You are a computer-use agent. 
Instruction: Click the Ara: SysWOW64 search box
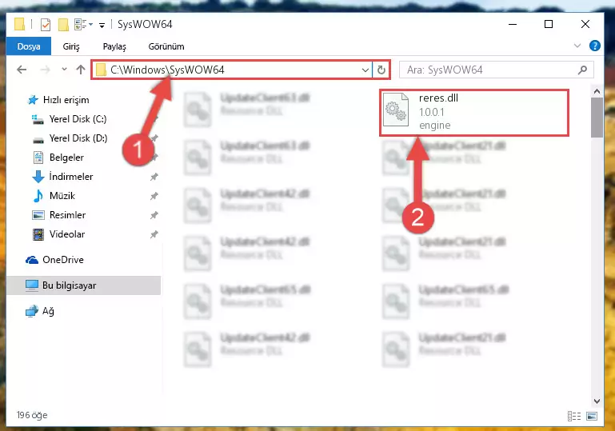coord(496,70)
